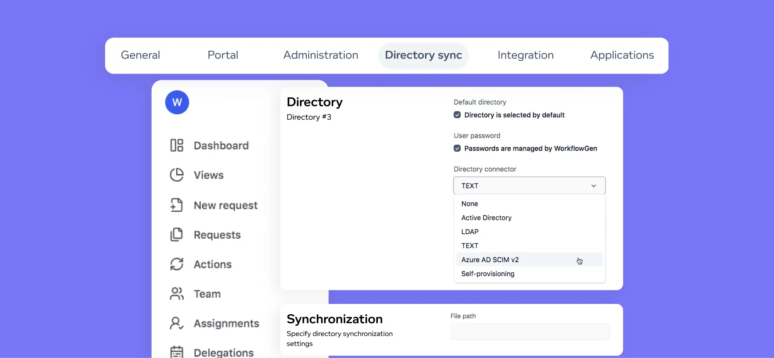Image resolution: width=774 pixels, height=358 pixels.
Task: Open the Dashboard section
Action: [221, 145]
